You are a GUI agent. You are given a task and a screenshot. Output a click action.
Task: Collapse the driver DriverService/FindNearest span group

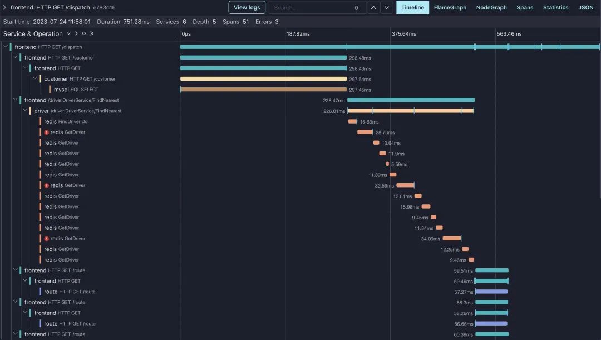[x=26, y=111]
